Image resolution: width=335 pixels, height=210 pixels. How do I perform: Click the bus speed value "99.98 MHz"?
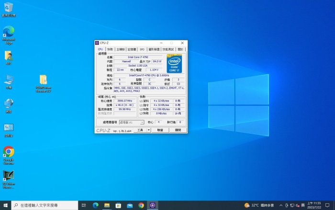click(x=125, y=109)
